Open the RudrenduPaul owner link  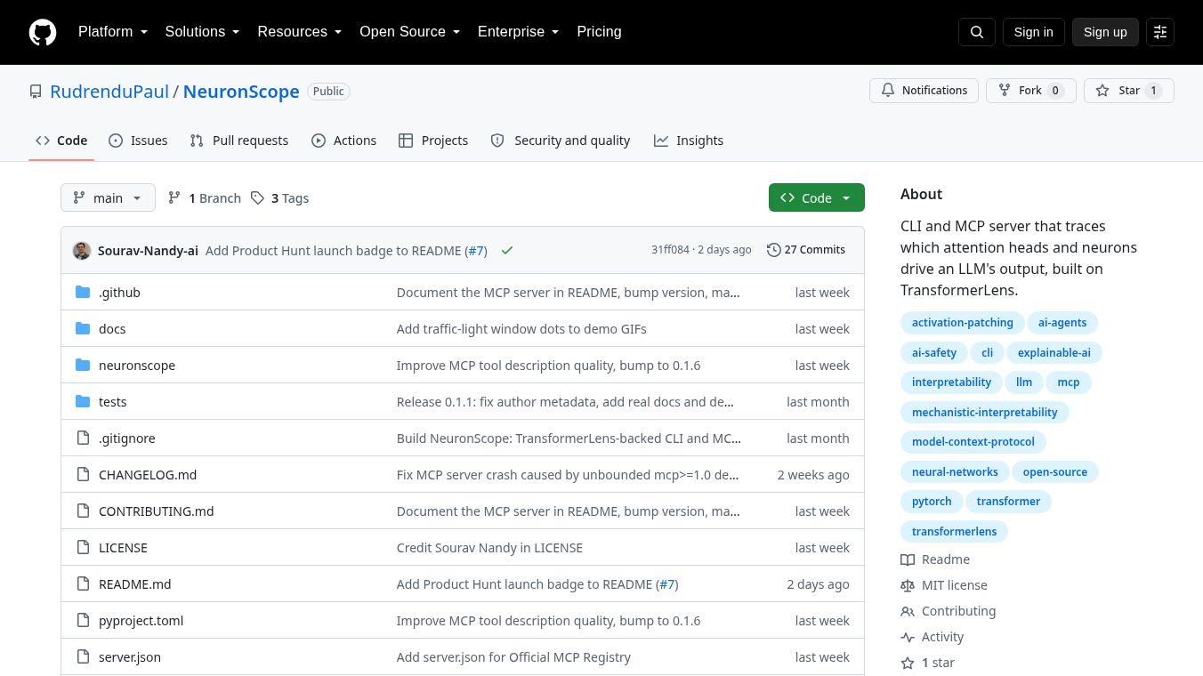tap(109, 92)
